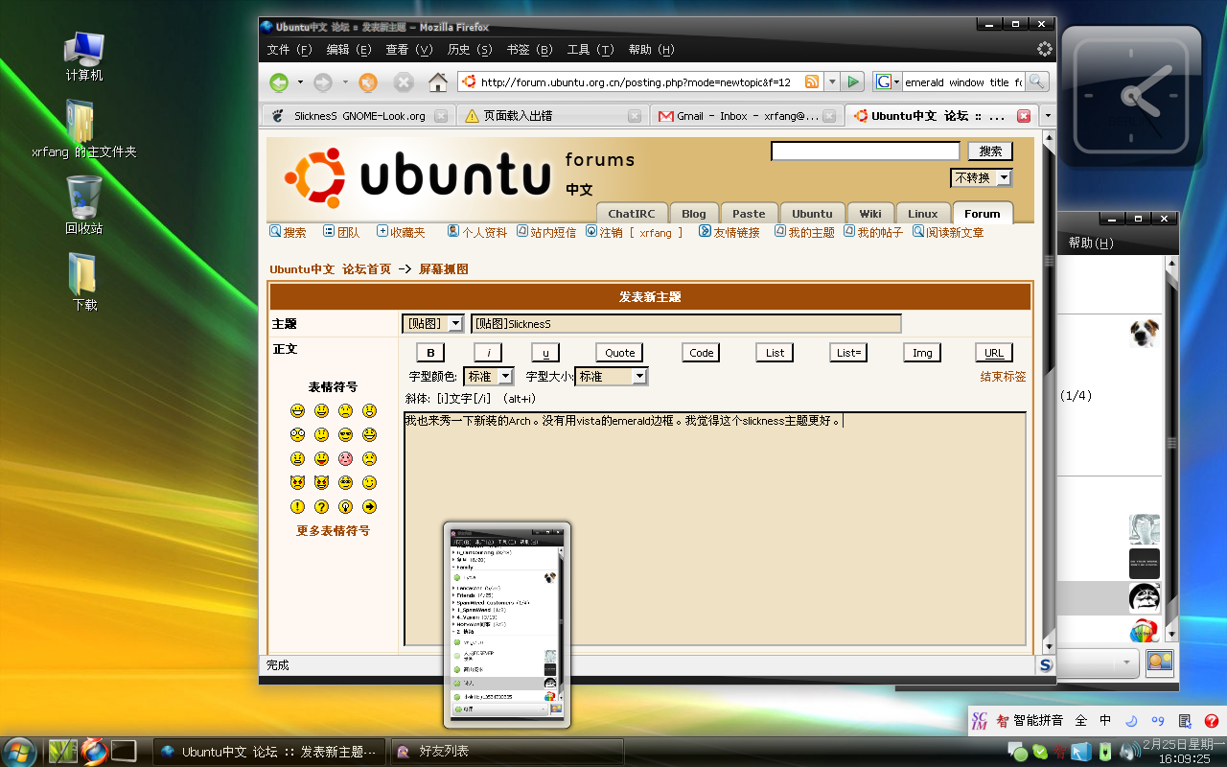
Task: Click the Stop loading icon
Action: pyautogui.click(x=404, y=82)
